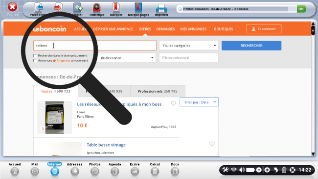Open the Accueil home icon in the dock
This screenshot has width=318, height=179.
click(15, 172)
